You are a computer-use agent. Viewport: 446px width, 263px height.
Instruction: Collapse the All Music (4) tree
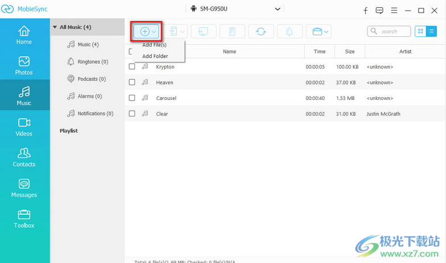coord(55,27)
